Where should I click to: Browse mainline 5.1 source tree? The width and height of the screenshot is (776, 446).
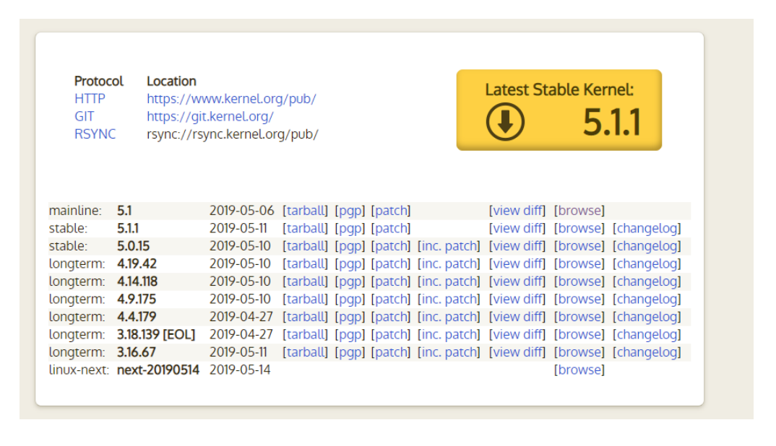point(579,211)
